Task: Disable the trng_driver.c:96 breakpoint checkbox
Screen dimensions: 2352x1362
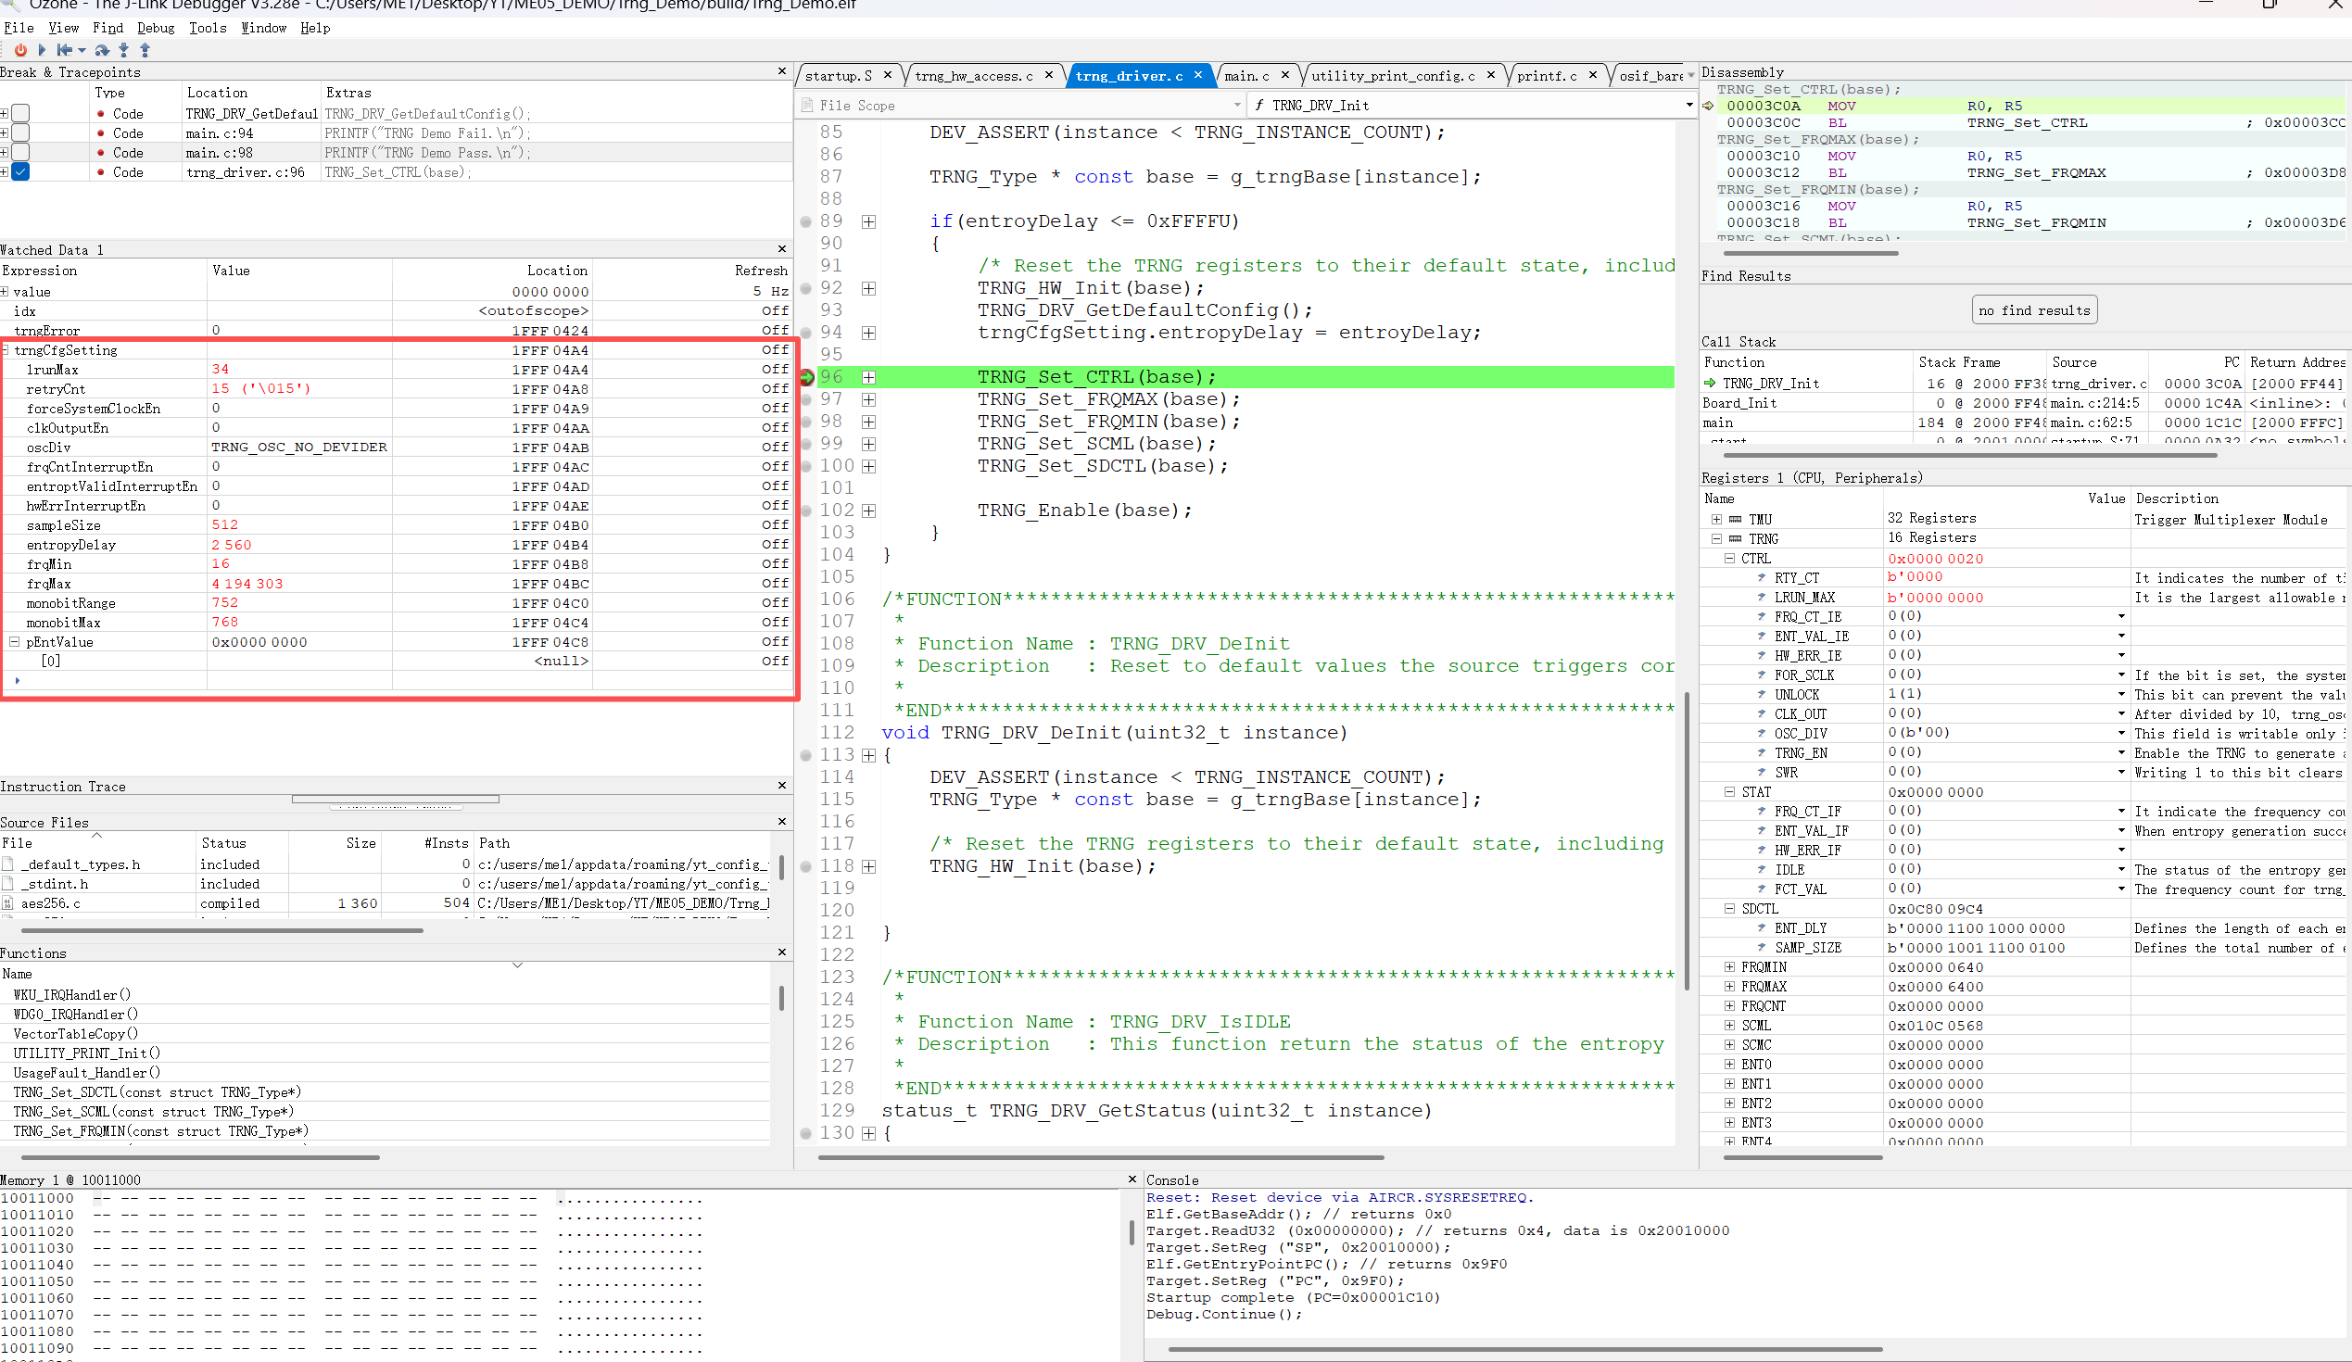Action: pyautogui.click(x=20, y=171)
